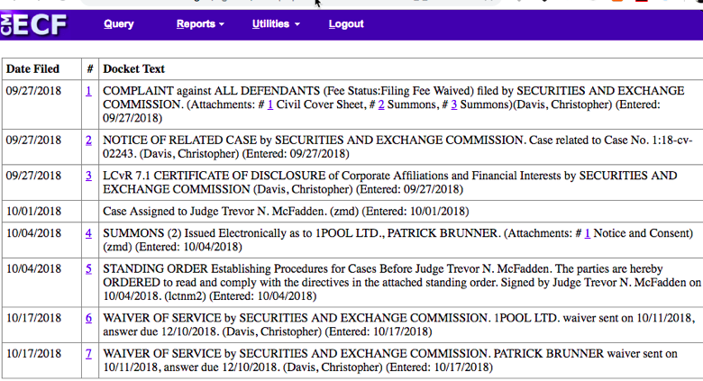Screen dimensions: 703x381
Task: Click the CM/ECF logo
Action: coord(34,24)
